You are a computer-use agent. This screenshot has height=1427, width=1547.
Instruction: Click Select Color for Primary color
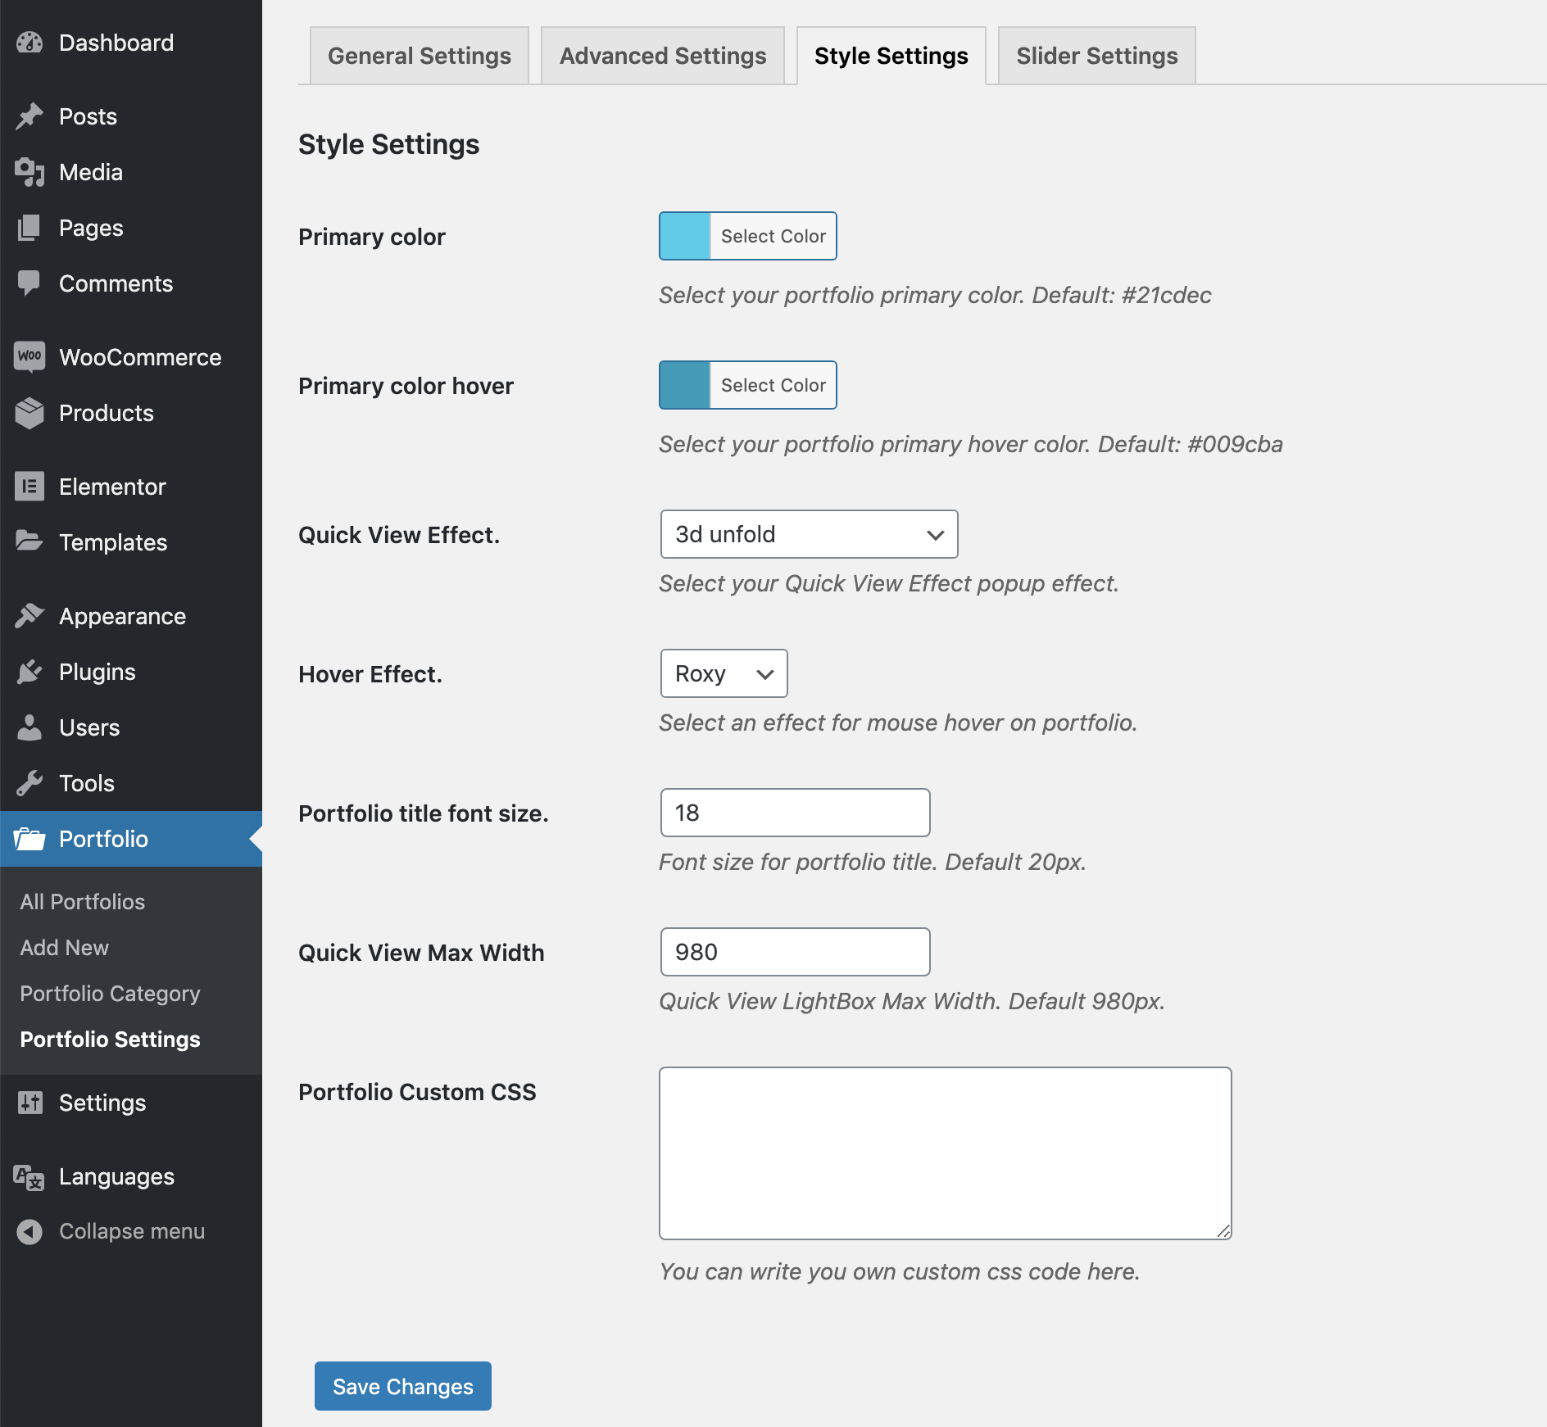click(x=773, y=236)
